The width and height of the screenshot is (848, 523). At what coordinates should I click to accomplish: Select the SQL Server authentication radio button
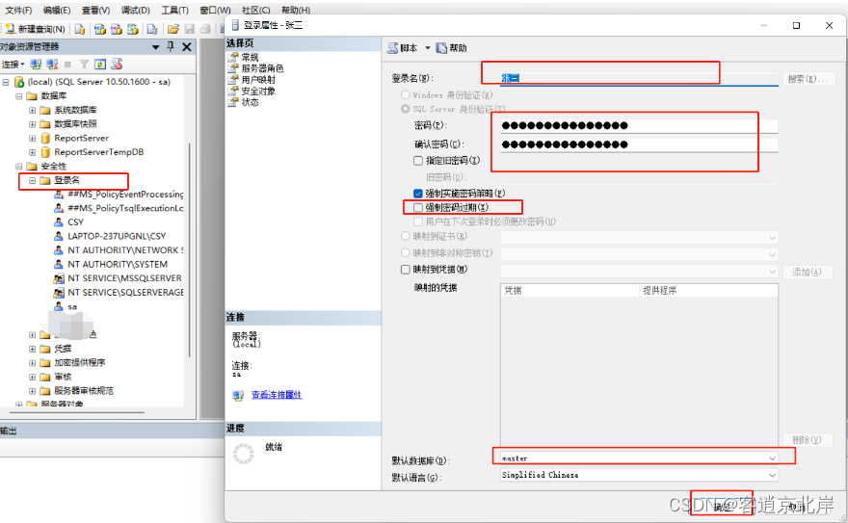click(x=405, y=109)
